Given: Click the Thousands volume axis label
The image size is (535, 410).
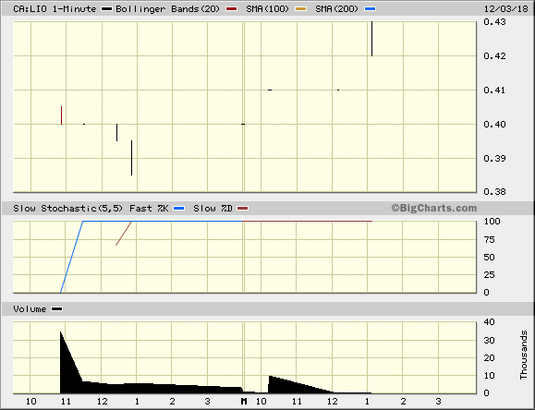Looking at the screenshot, I should click(524, 355).
